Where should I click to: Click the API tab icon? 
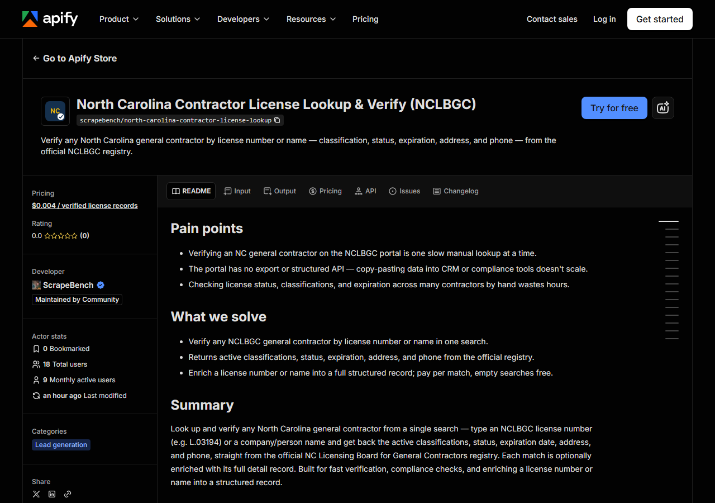pos(359,191)
